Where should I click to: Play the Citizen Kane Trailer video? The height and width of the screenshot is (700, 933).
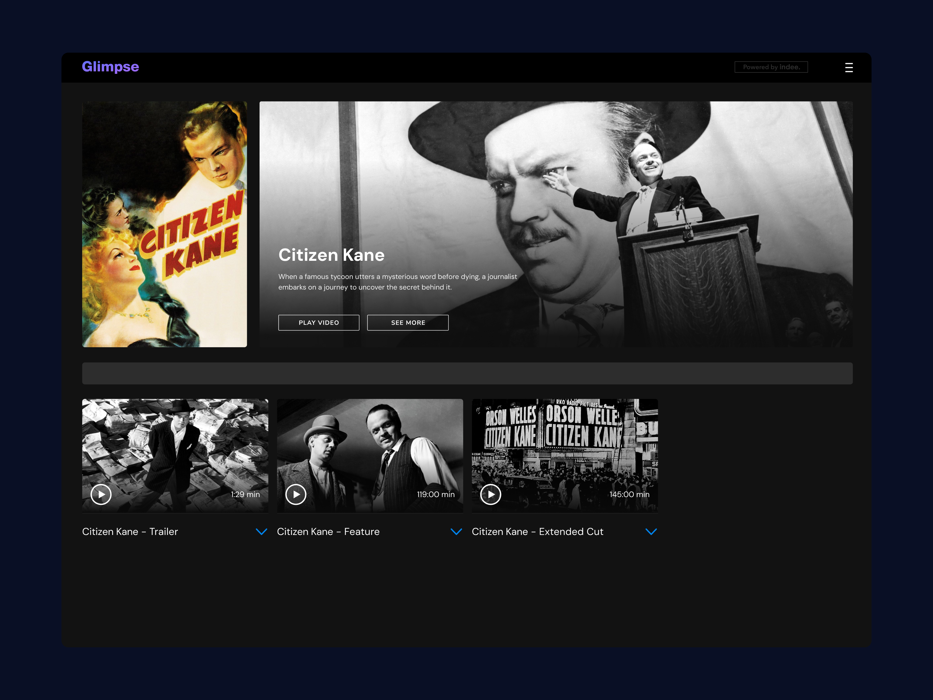(x=101, y=494)
